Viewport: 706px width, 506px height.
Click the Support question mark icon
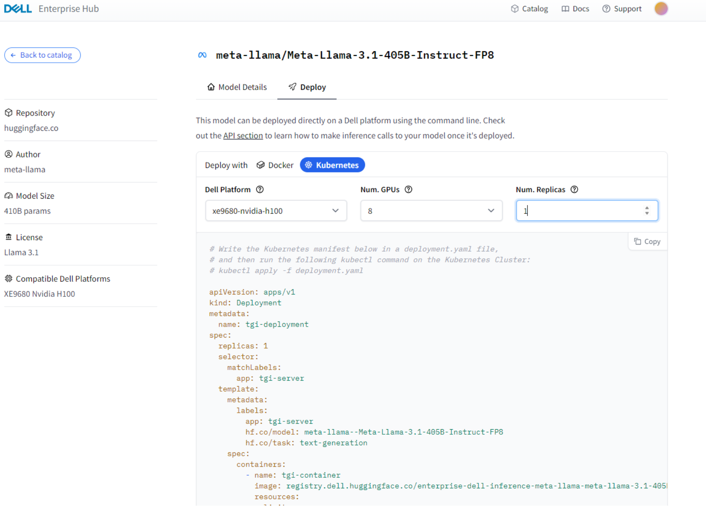click(606, 9)
